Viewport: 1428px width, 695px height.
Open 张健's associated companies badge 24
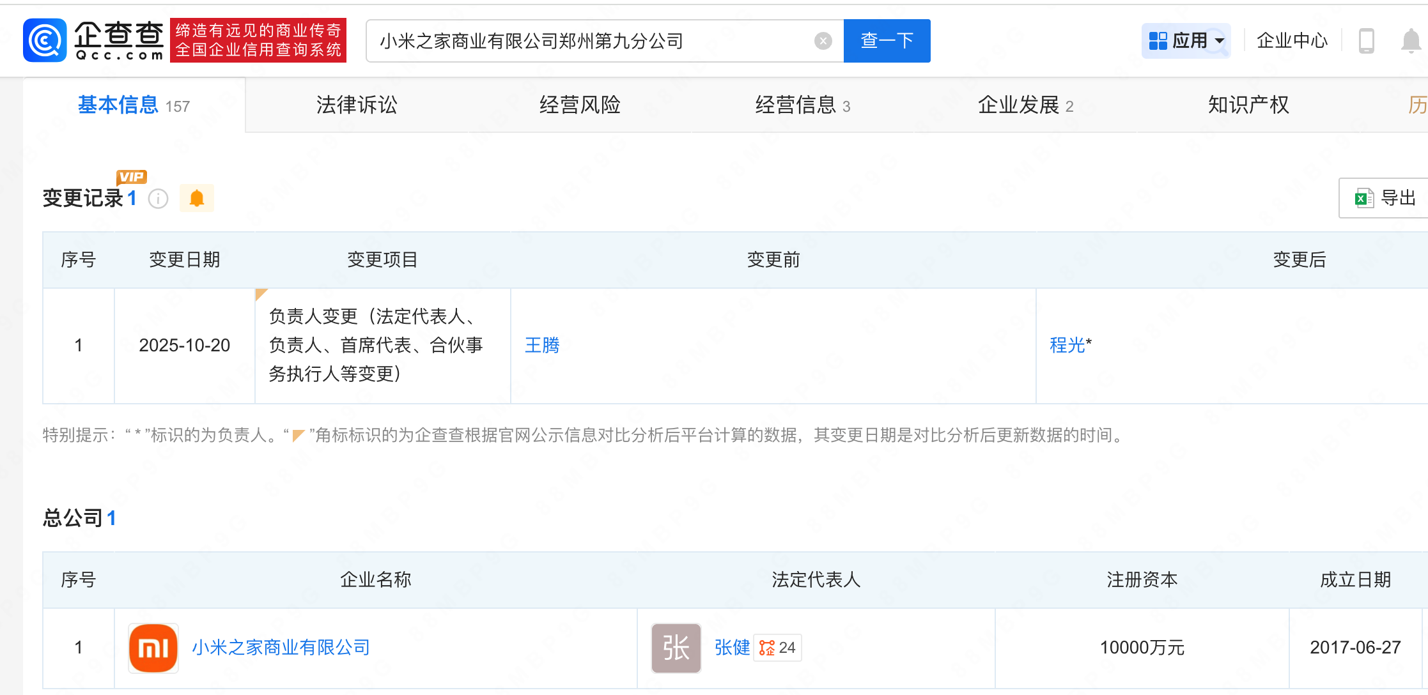click(777, 648)
